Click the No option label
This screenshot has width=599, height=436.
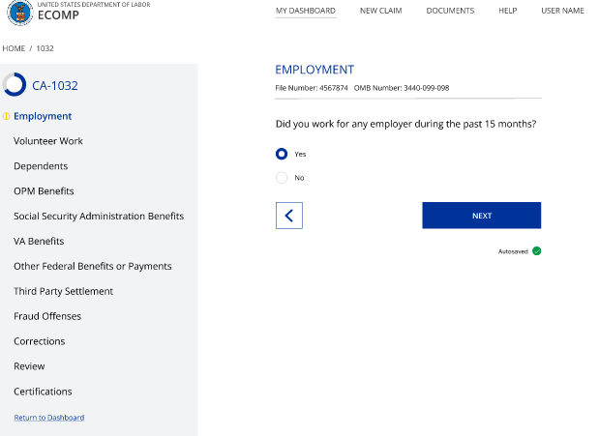(x=299, y=178)
